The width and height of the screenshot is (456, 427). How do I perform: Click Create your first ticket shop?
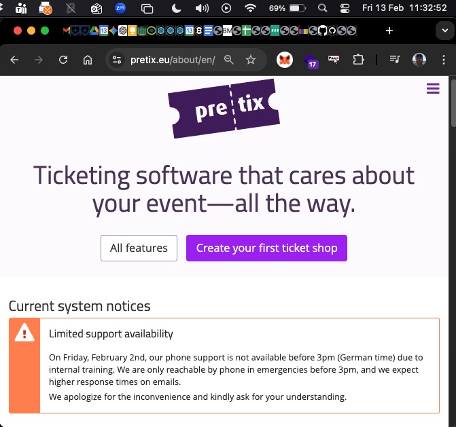pyautogui.click(x=266, y=248)
